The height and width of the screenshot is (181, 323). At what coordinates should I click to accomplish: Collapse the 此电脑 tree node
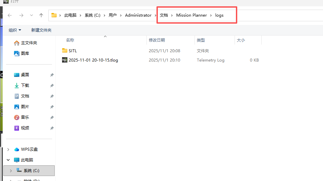coord(8,160)
